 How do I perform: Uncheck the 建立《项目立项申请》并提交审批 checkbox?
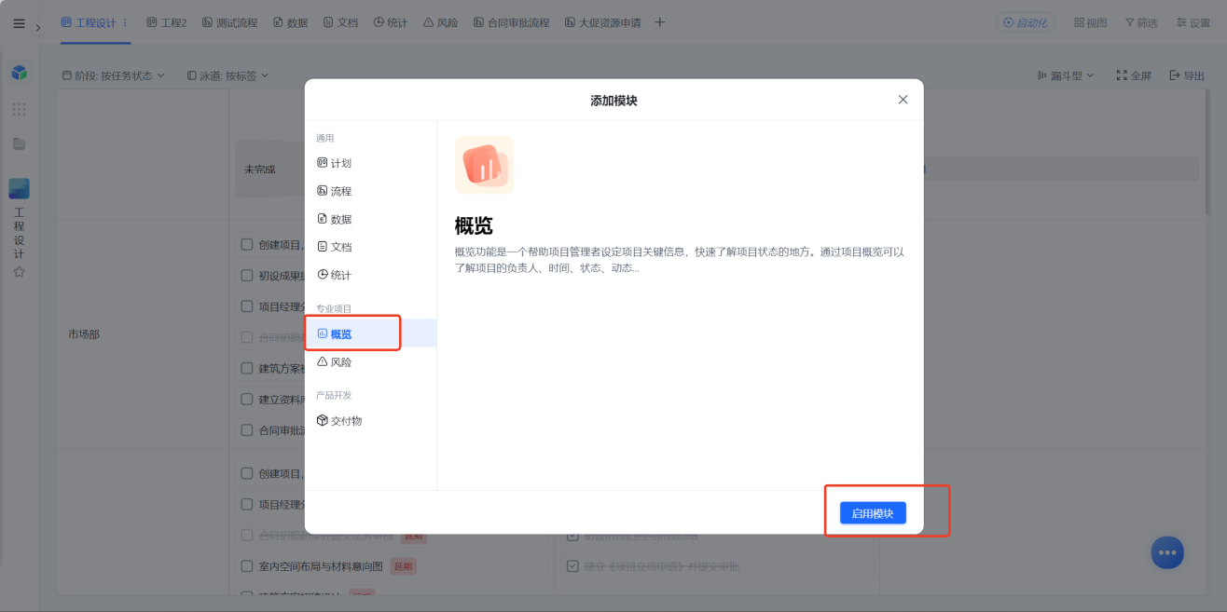572,565
